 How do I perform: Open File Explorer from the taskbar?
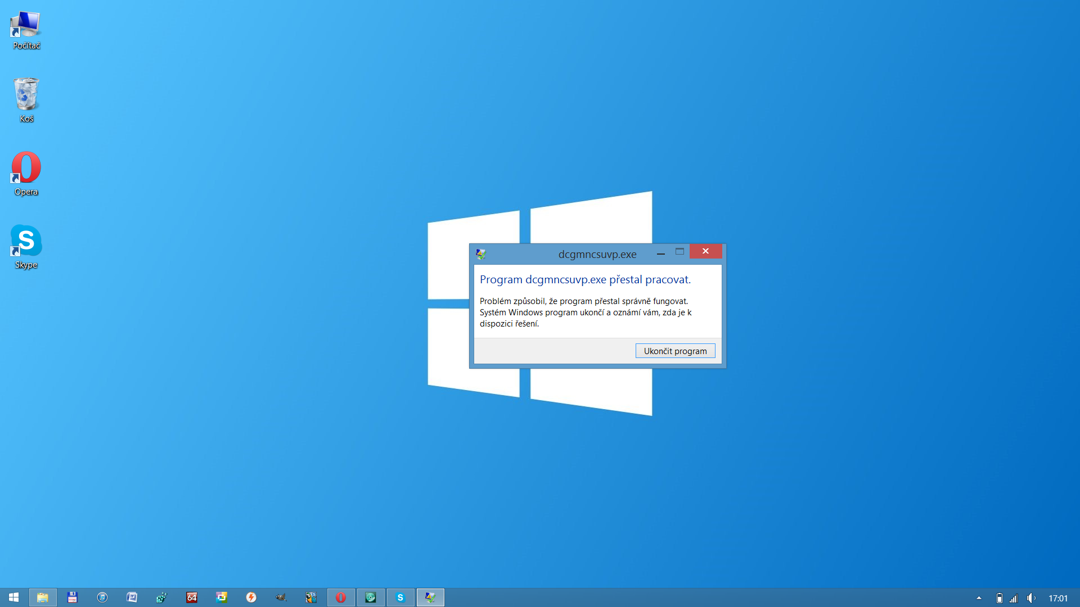pos(43,597)
